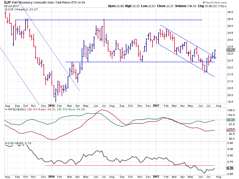This screenshot has height=179, width=239.
Task: Click the green up-arrow beside Chg value
Action: pos(225,6)
